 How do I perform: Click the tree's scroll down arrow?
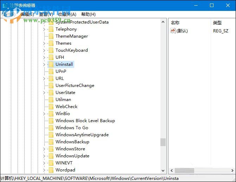pos(163,170)
